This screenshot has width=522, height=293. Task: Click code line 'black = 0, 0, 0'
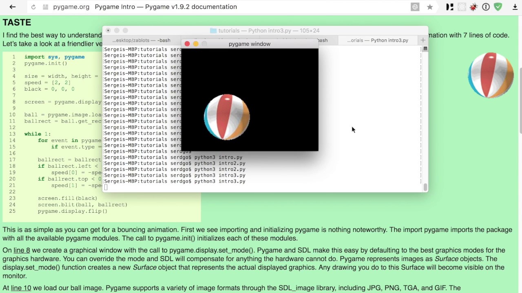49,89
